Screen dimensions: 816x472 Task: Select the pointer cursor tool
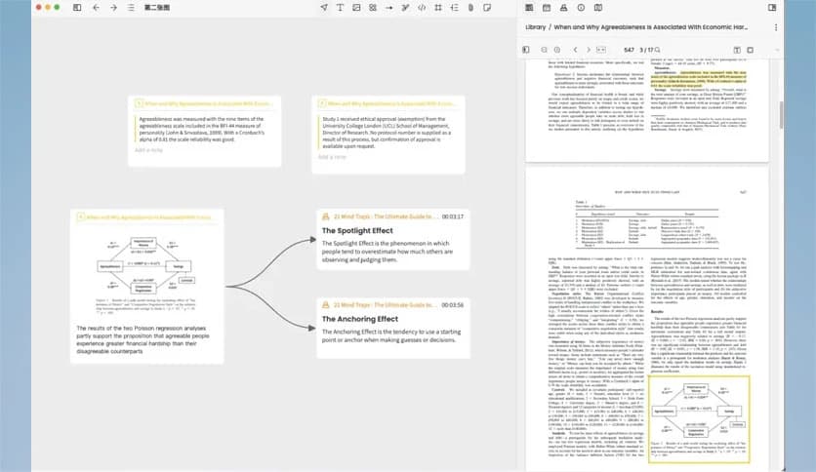(x=324, y=7)
